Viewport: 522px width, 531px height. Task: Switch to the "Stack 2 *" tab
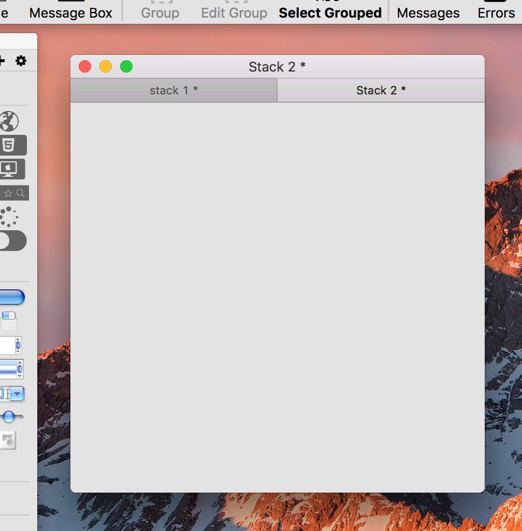381,91
